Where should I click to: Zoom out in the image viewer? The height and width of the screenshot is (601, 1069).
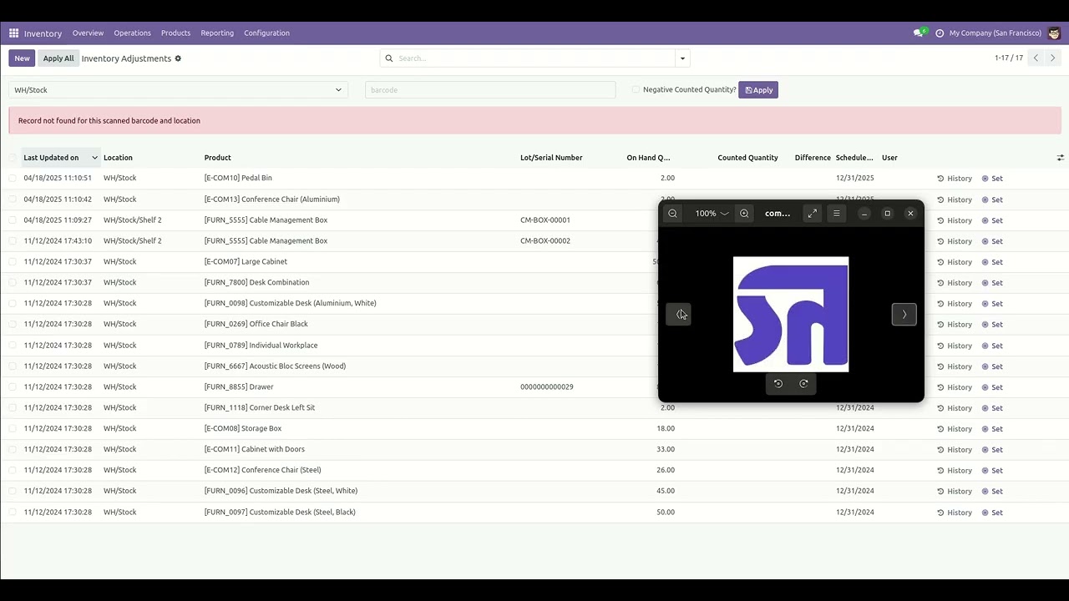coord(672,214)
